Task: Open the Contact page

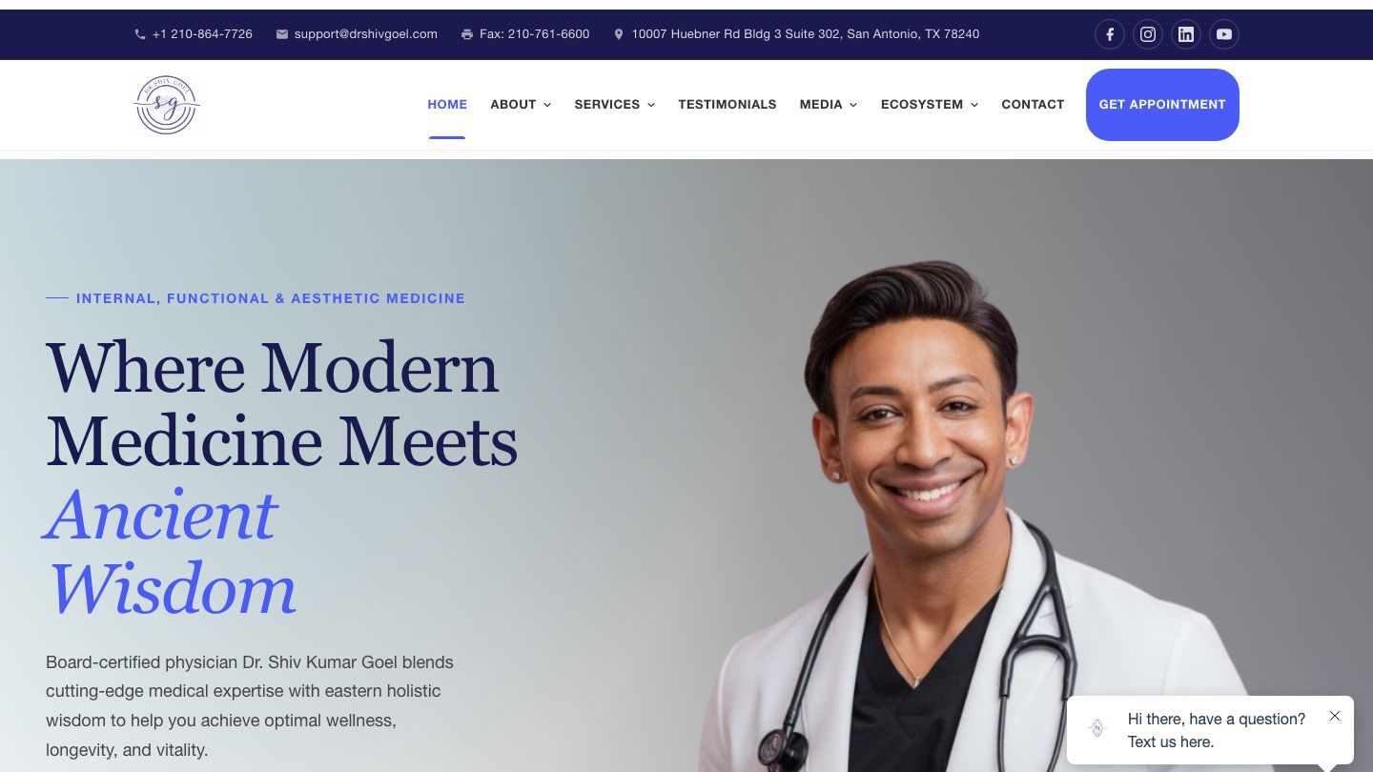Action: coord(1033,105)
